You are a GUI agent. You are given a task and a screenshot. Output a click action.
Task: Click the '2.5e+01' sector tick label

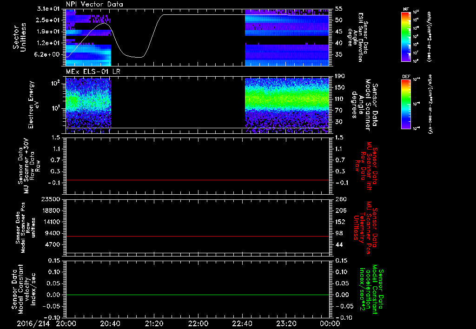pos(48,20)
